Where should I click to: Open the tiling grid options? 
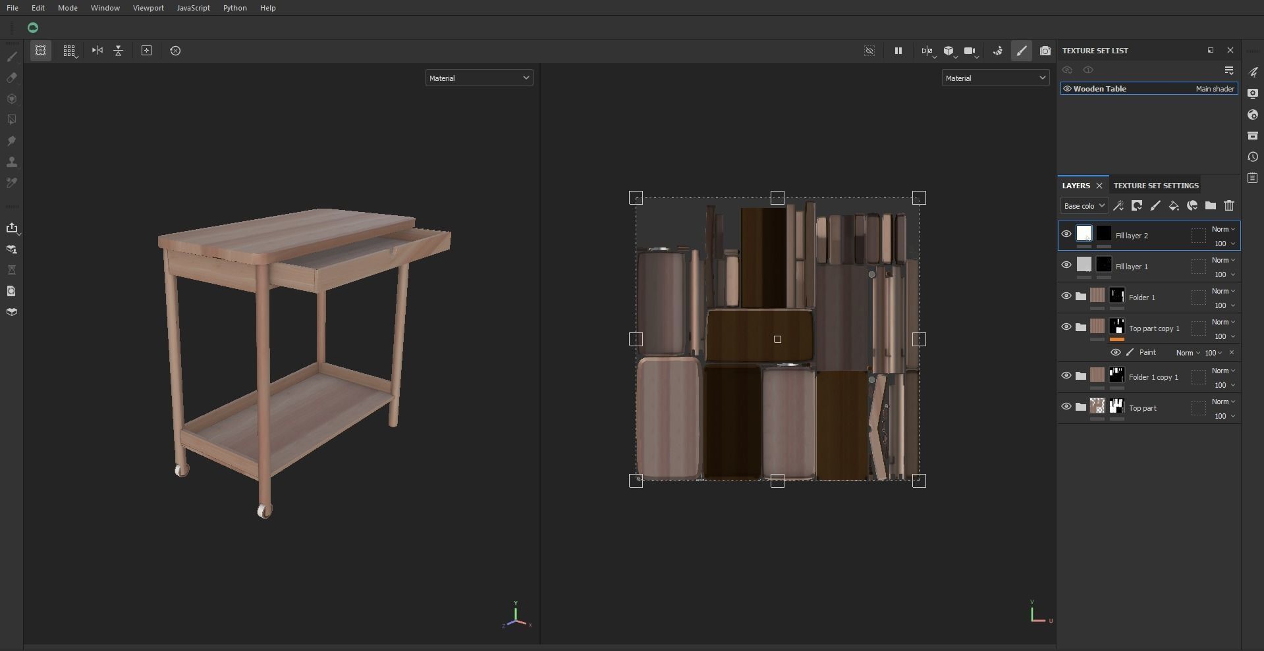[x=69, y=51]
